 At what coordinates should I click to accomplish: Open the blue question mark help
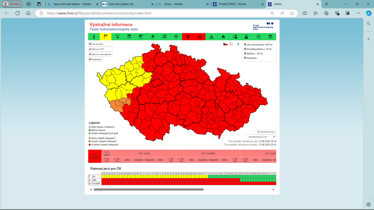click(238, 44)
